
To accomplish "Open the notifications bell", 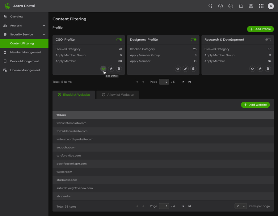I will [241, 6].
